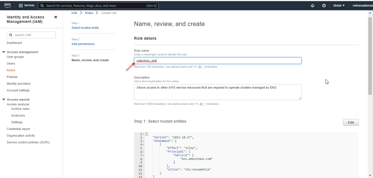Screen dimensions: 373x178
Task: Click the "Version": "2012-10-17" line
Action: point(173,137)
